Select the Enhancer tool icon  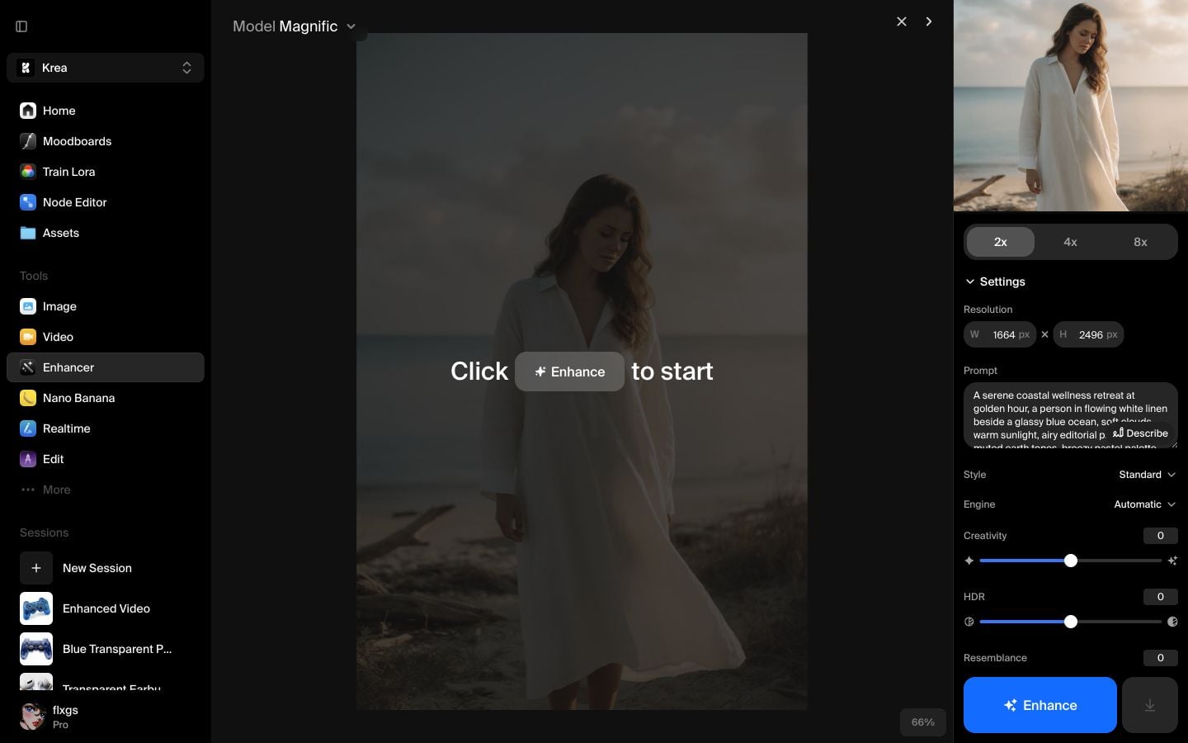[x=28, y=367]
